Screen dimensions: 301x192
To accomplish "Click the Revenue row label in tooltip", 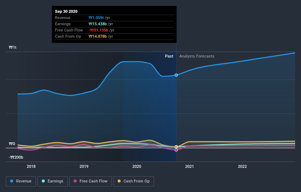I will pos(63,18).
